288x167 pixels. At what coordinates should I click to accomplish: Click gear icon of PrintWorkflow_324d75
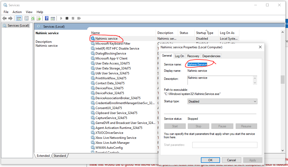pos(93,78)
